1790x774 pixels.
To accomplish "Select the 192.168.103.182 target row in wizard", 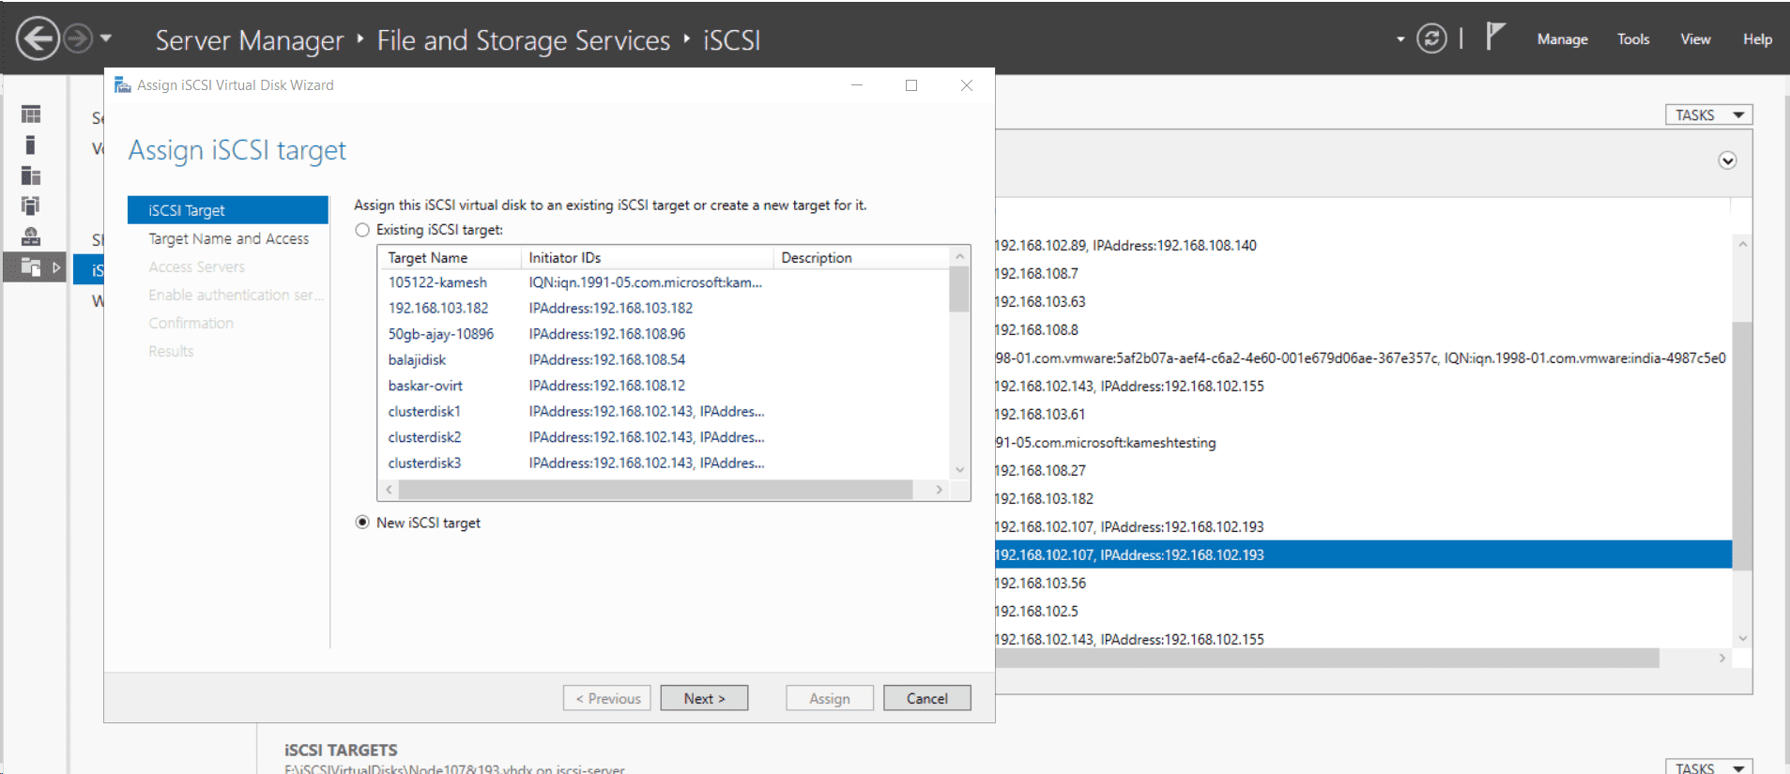I will (664, 308).
